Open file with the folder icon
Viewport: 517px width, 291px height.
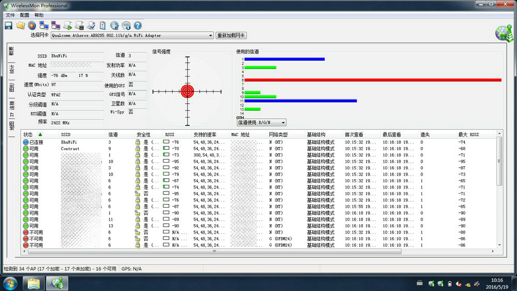tap(21, 25)
